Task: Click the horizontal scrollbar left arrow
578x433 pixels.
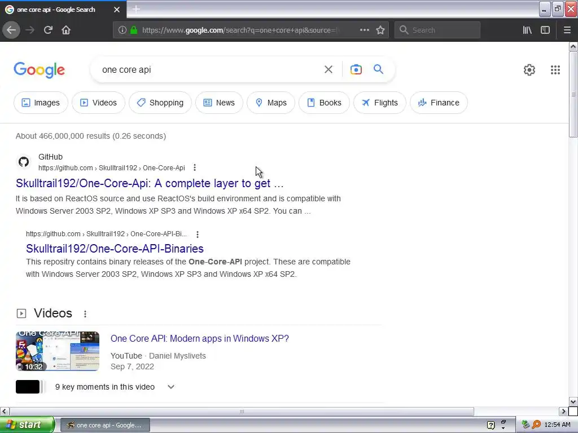Action: [x=5, y=411]
